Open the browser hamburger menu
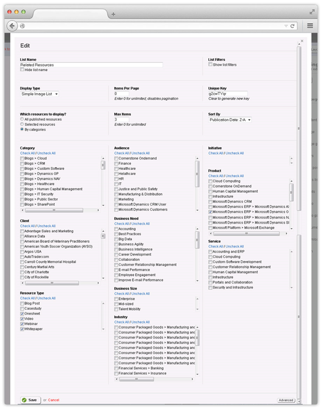The height and width of the screenshot is (409, 322). point(310,26)
